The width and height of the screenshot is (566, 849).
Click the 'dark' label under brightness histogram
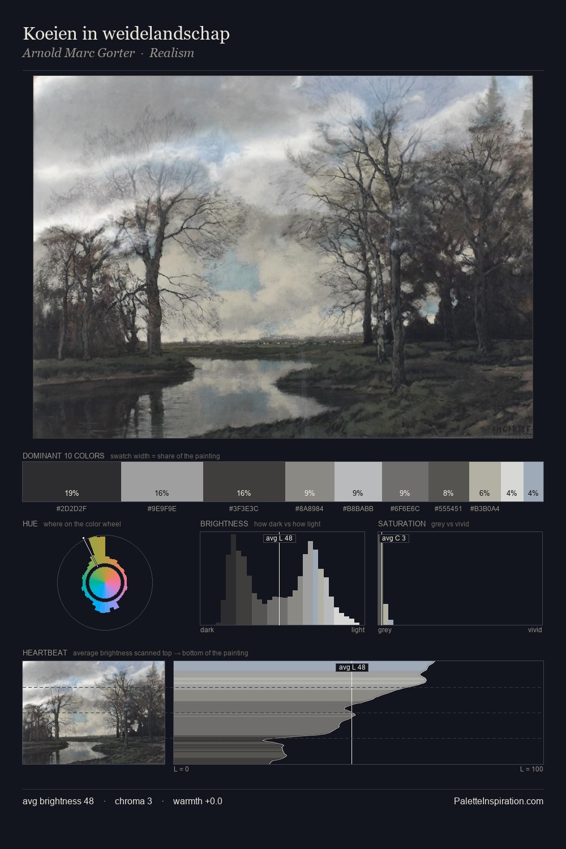click(207, 630)
